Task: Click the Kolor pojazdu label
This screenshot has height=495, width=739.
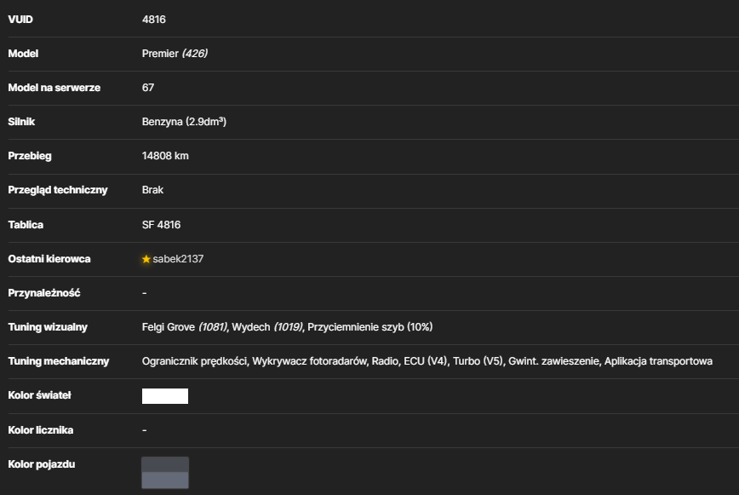Action: (42, 464)
